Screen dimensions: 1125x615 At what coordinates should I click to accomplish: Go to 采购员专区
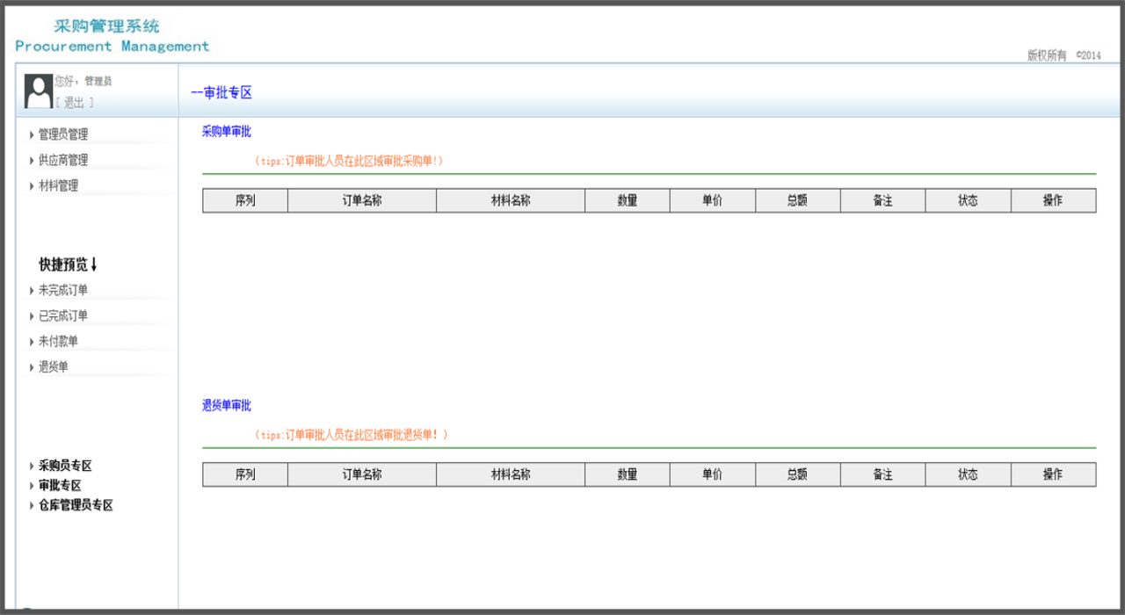pos(65,466)
